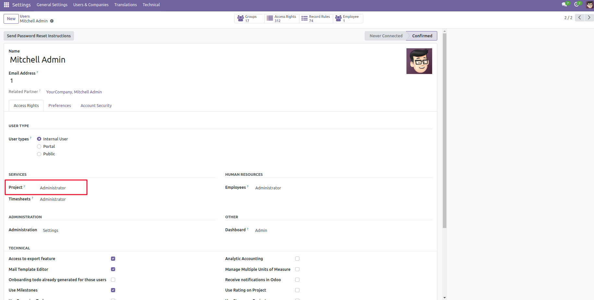The height and width of the screenshot is (300, 594).
Task: Click the Name field Mitchell Admin
Action: (x=38, y=60)
